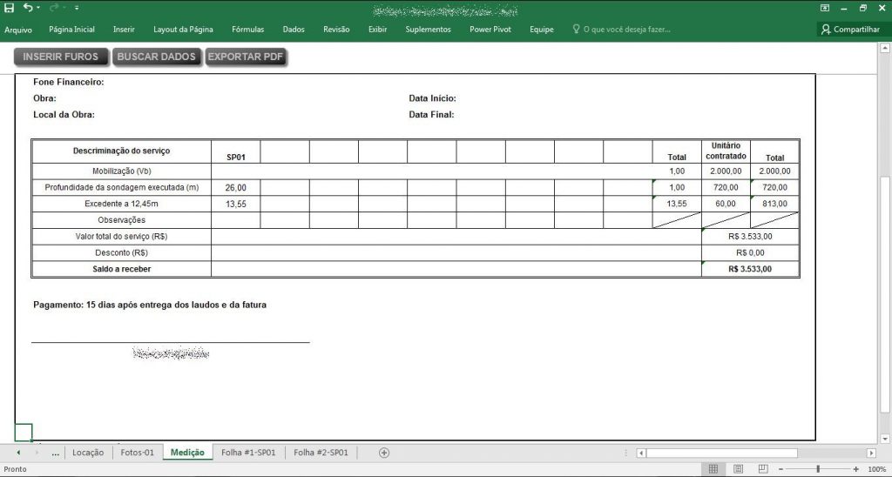The width and height of the screenshot is (892, 477).
Task: Select the Medição sheet tab
Action: [187, 453]
